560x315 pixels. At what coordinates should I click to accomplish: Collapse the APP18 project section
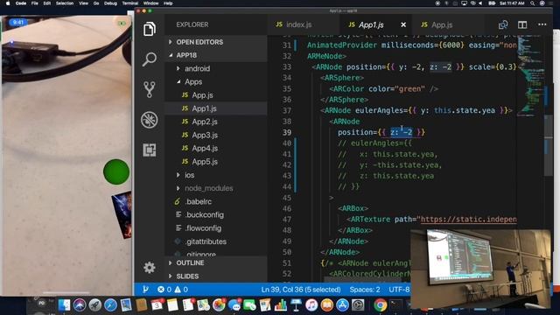pos(216,55)
